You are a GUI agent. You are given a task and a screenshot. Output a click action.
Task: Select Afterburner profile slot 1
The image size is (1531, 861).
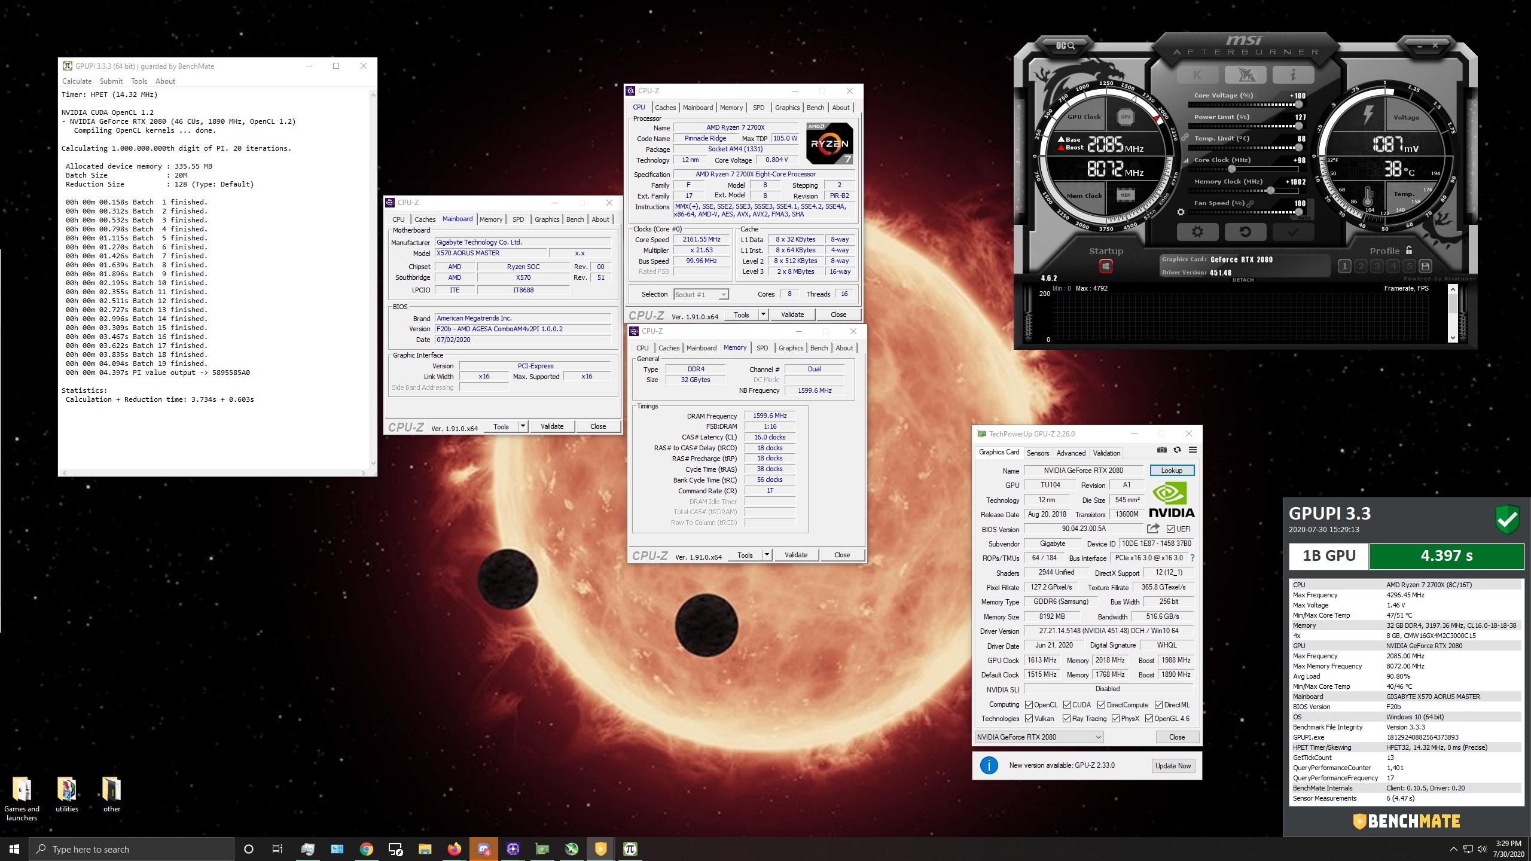(x=1344, y=266)
